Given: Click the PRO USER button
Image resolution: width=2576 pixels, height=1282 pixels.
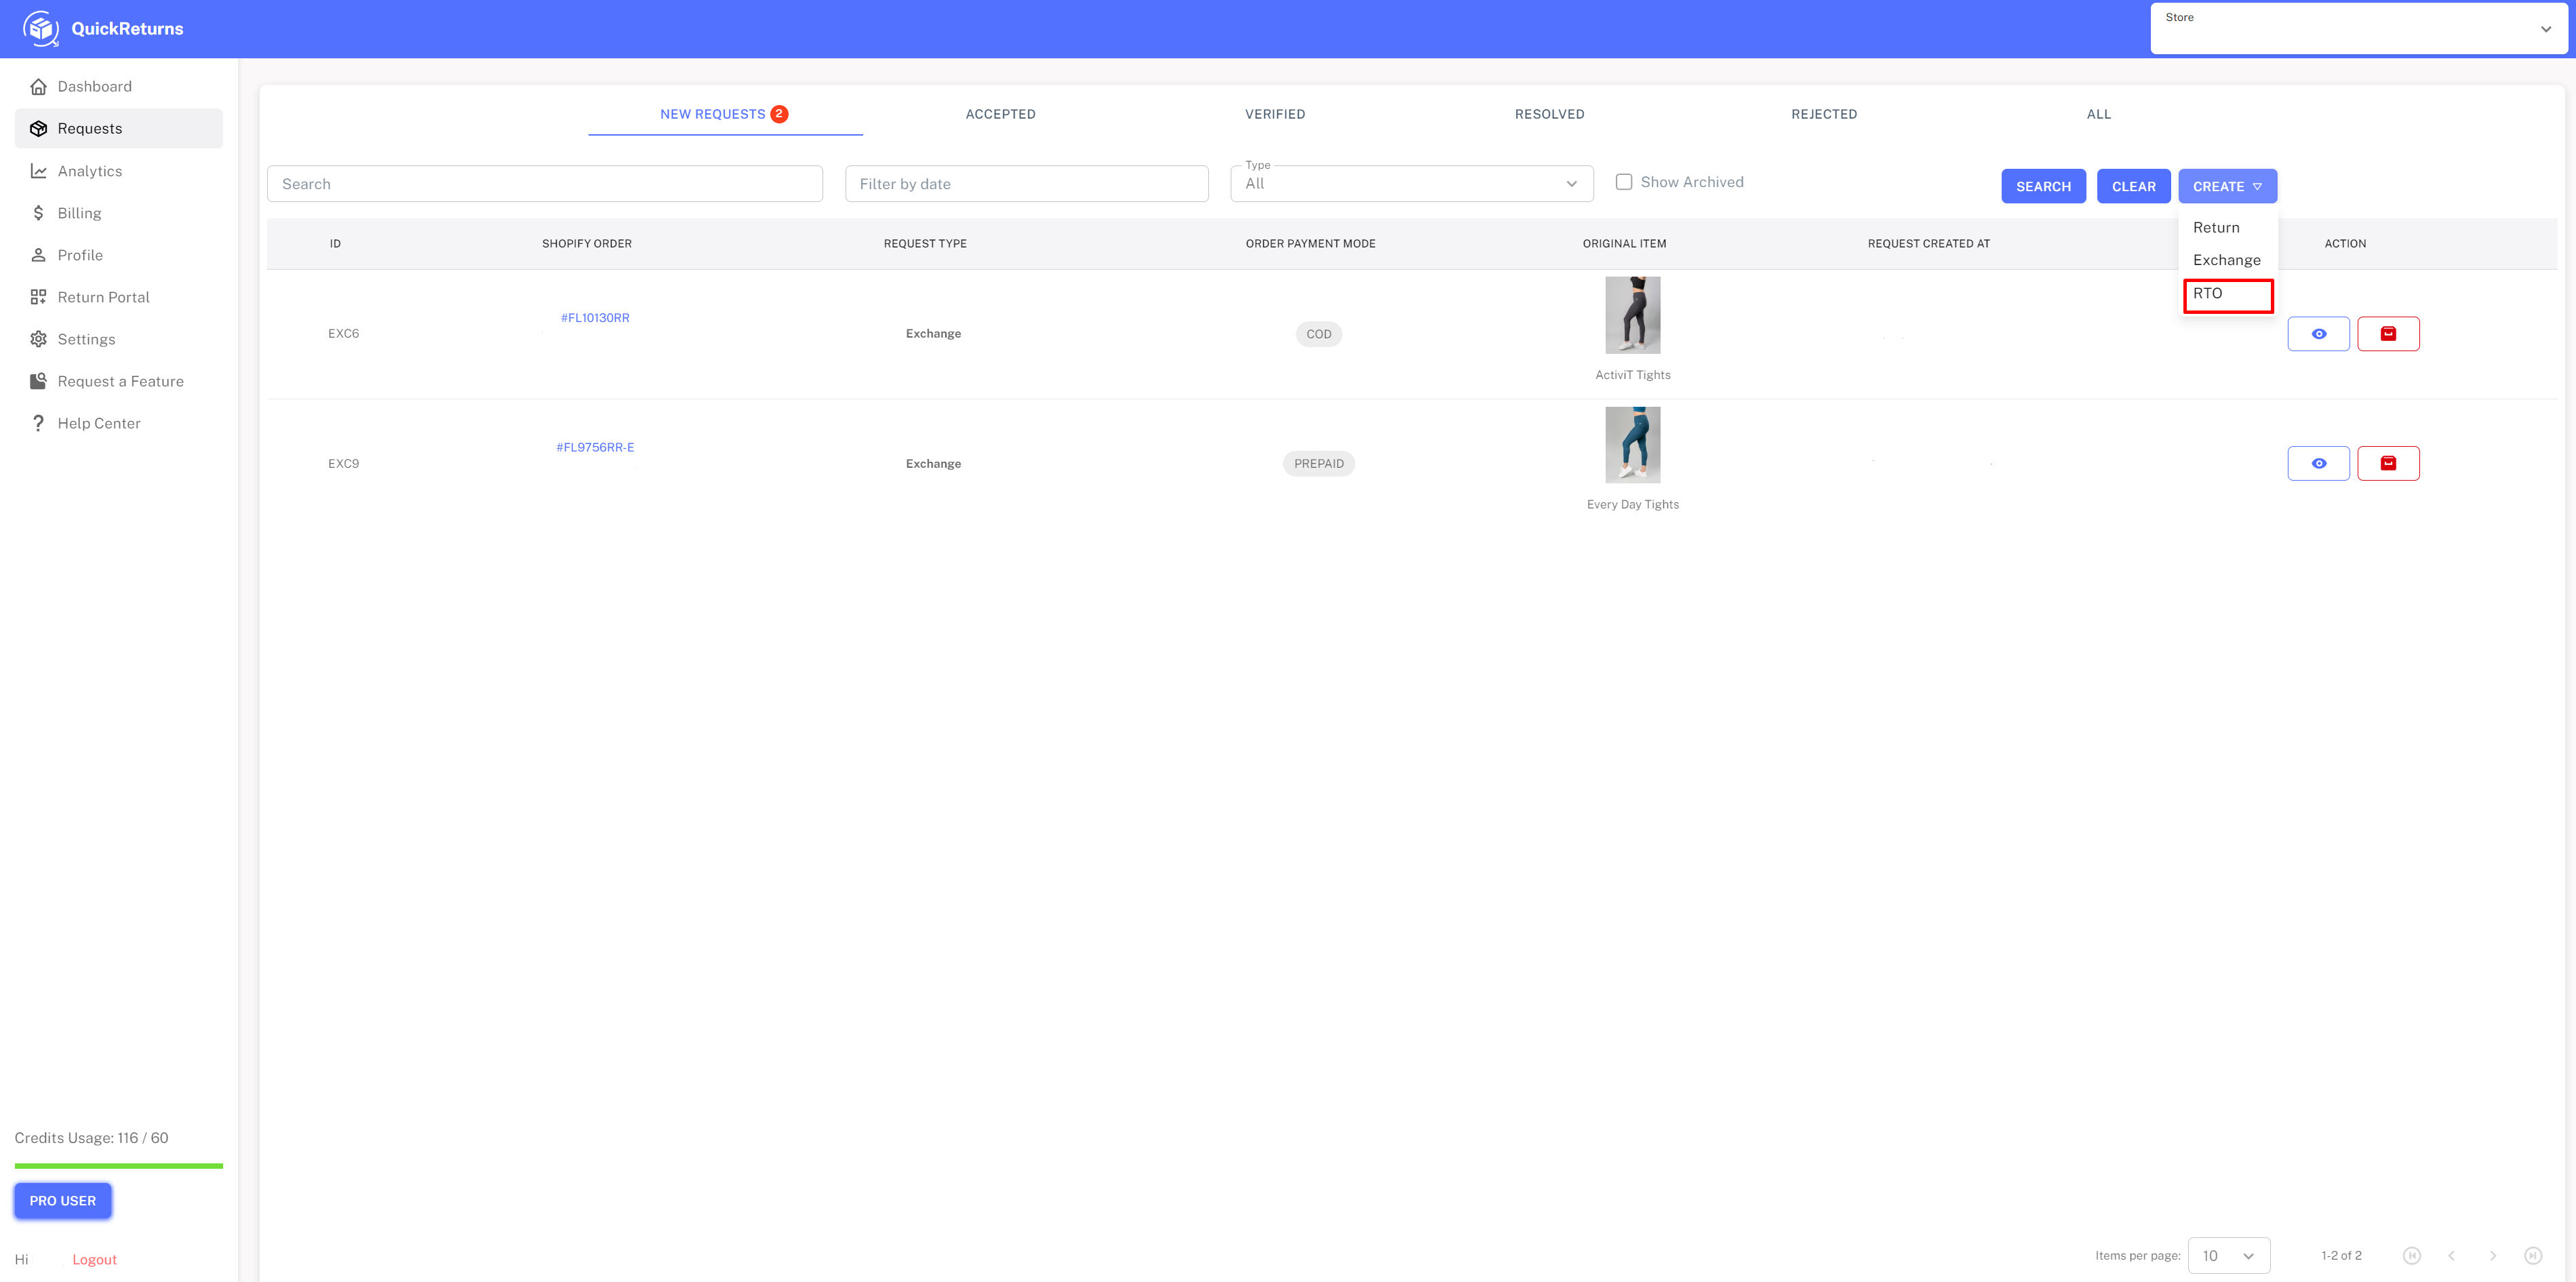Looking at the screenshot, I should [x=63, y=1201].
